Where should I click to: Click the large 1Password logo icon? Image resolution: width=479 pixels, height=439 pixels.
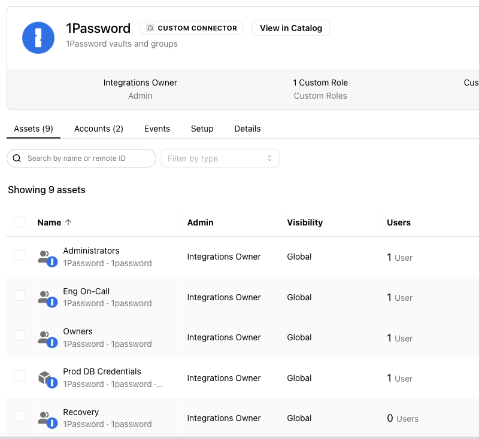(x=38, y=38)
